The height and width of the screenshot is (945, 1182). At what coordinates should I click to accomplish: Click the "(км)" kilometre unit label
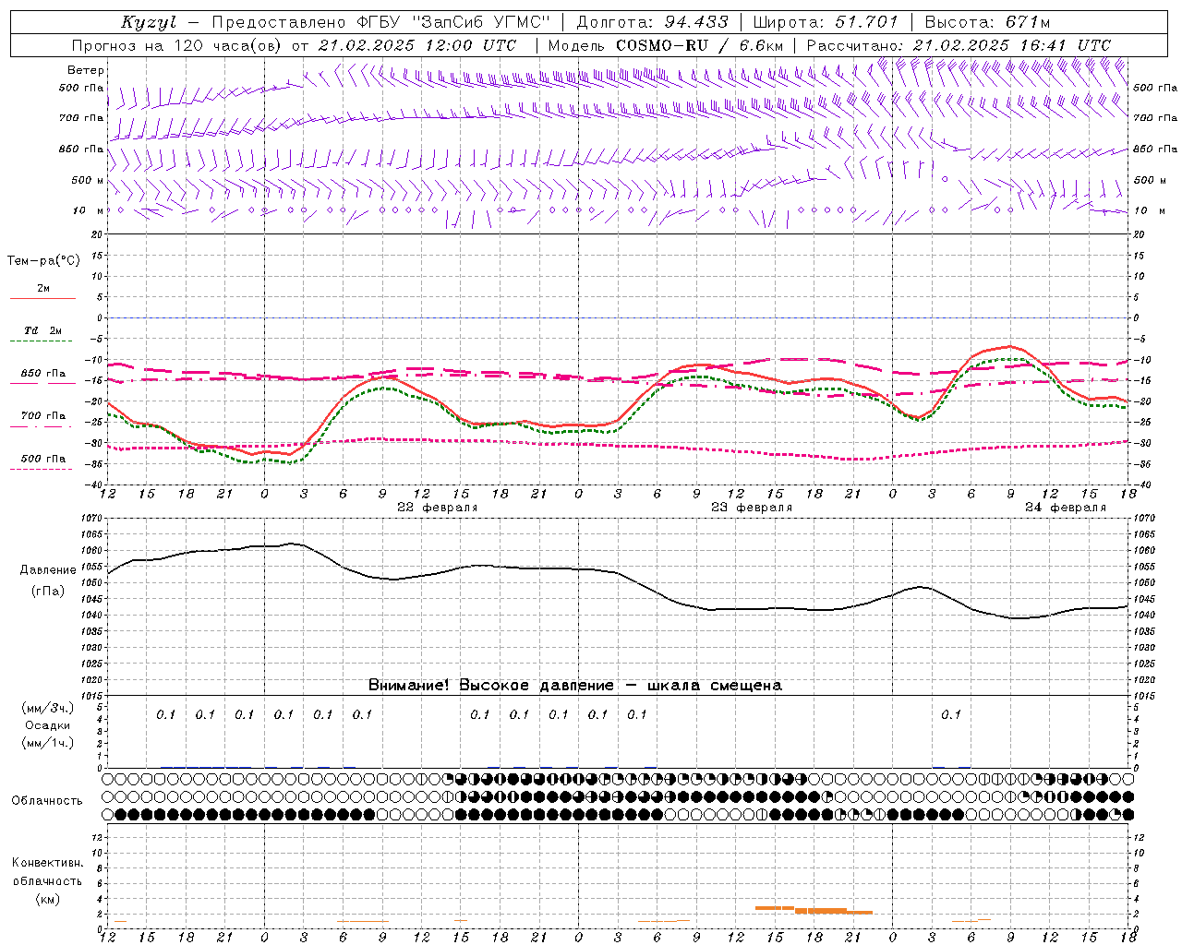coord(47,899)
